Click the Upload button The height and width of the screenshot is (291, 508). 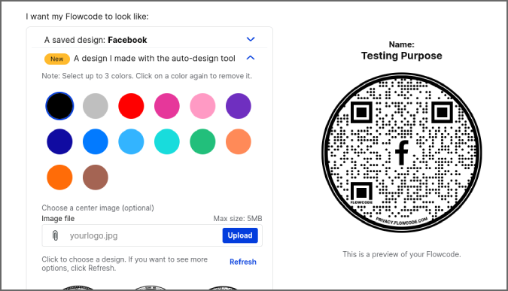point(240,235)
